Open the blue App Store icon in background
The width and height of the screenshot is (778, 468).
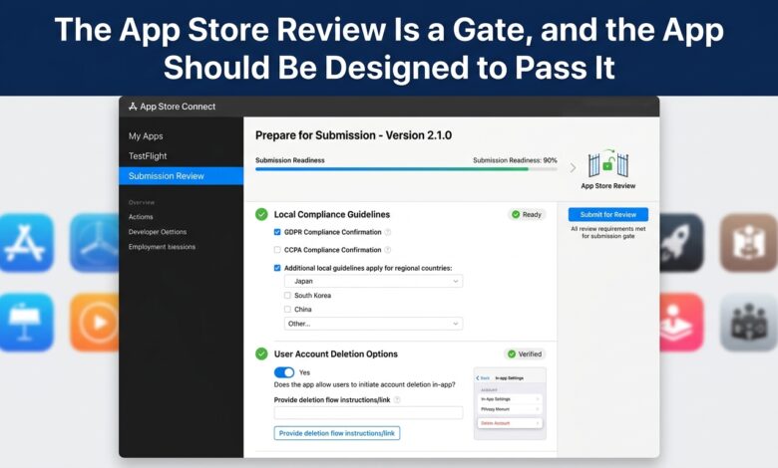27,243
